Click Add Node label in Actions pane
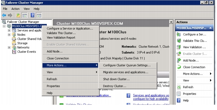 click(191, 60)
